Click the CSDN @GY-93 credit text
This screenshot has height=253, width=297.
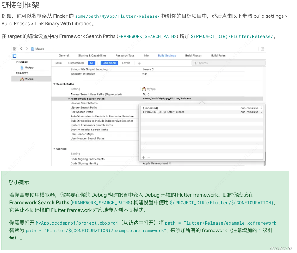click(x=281, y=249)
